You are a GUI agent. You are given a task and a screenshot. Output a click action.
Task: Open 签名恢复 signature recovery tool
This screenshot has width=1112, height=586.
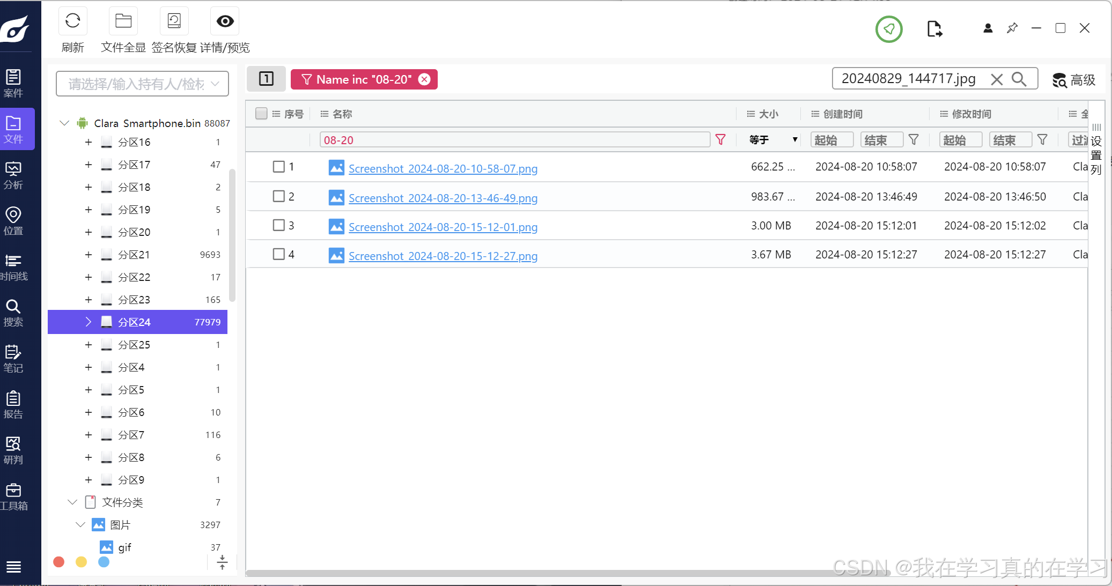pos(174,21)
